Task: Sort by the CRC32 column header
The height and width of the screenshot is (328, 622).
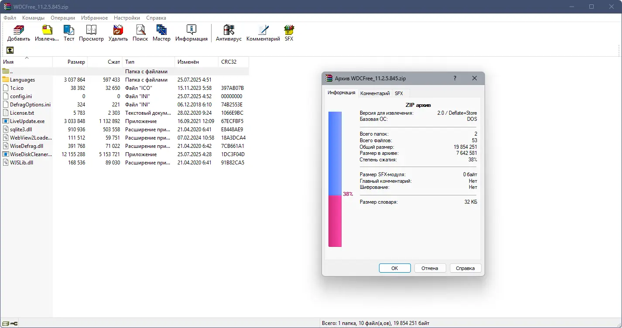Action: (x=233, y=62)
